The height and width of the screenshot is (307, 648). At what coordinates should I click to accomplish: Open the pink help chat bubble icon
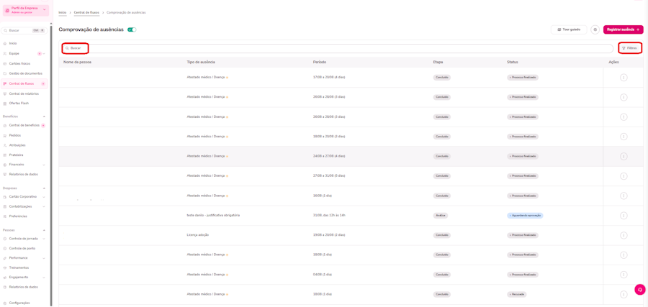640,289
